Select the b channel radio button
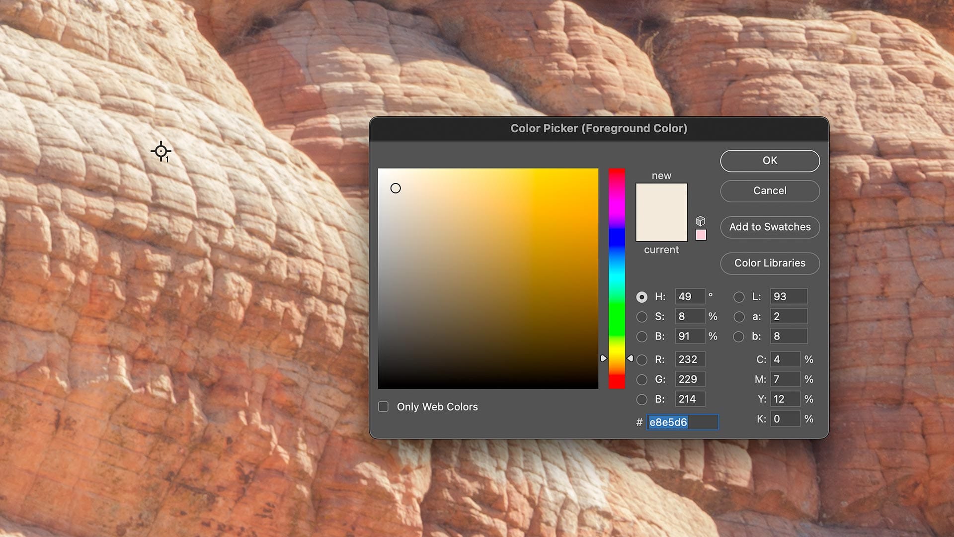This screenshot has width=954, height=537. 738,336
